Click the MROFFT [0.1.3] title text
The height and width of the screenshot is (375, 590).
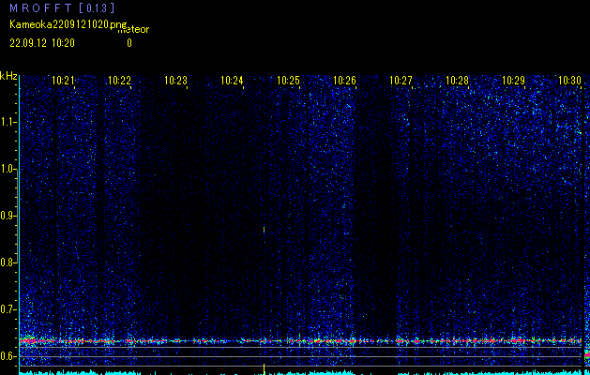[62, 7]
